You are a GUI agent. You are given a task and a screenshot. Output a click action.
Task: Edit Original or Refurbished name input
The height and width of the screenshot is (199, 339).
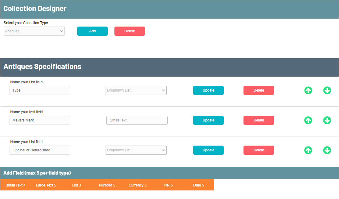tap(40, 150)
